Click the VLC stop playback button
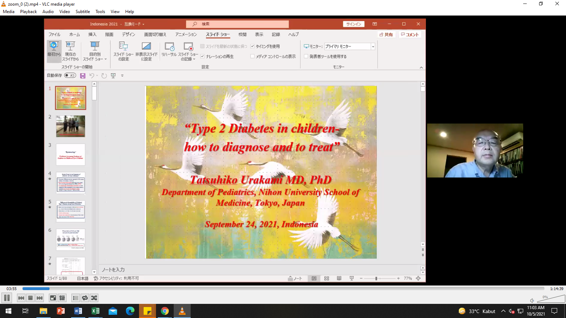The height and width of the screenshot is (318, 566). (x=30, y=298)
